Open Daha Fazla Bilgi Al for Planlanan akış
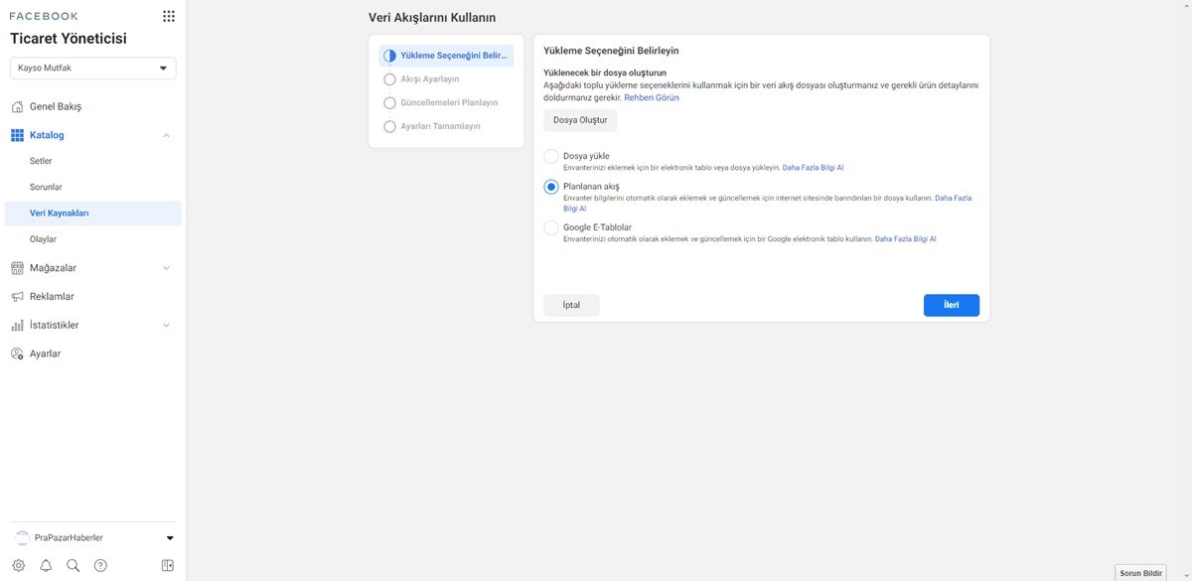Screen dimensions: 1192x581 pyautogui.click(x=953, y=198)
